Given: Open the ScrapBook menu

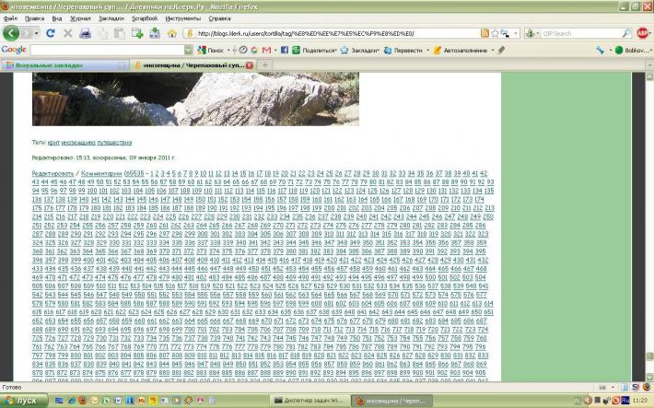Looking at the screenshot, I should [145, 18].
